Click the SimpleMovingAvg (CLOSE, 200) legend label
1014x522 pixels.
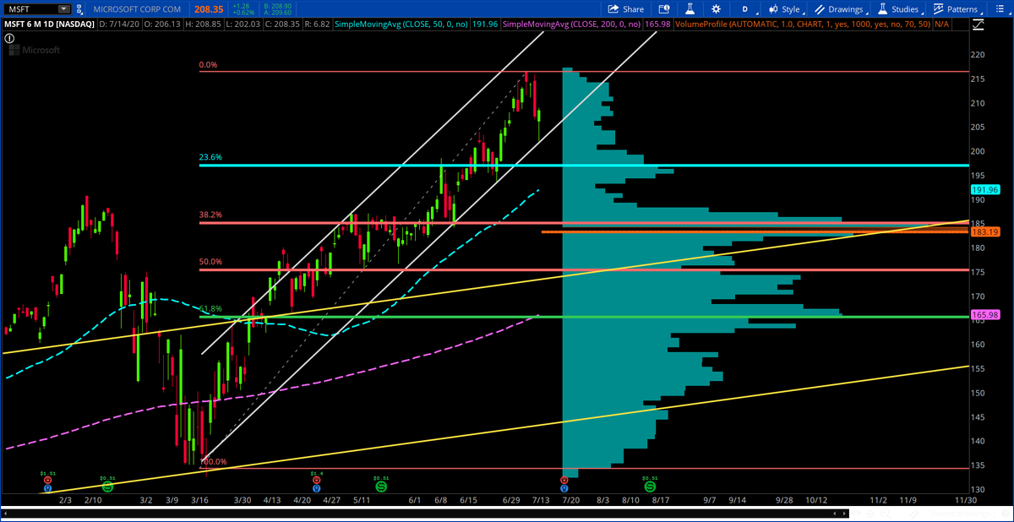pyautogui.click(x=574, y=25)
